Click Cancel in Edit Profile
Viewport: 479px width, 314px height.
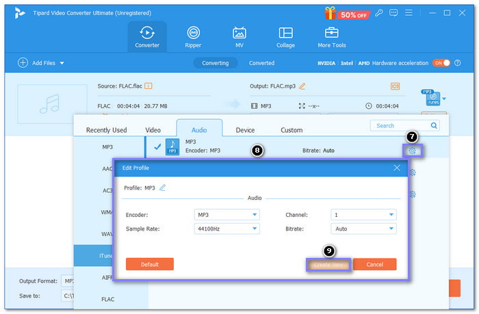click(375, 265)
